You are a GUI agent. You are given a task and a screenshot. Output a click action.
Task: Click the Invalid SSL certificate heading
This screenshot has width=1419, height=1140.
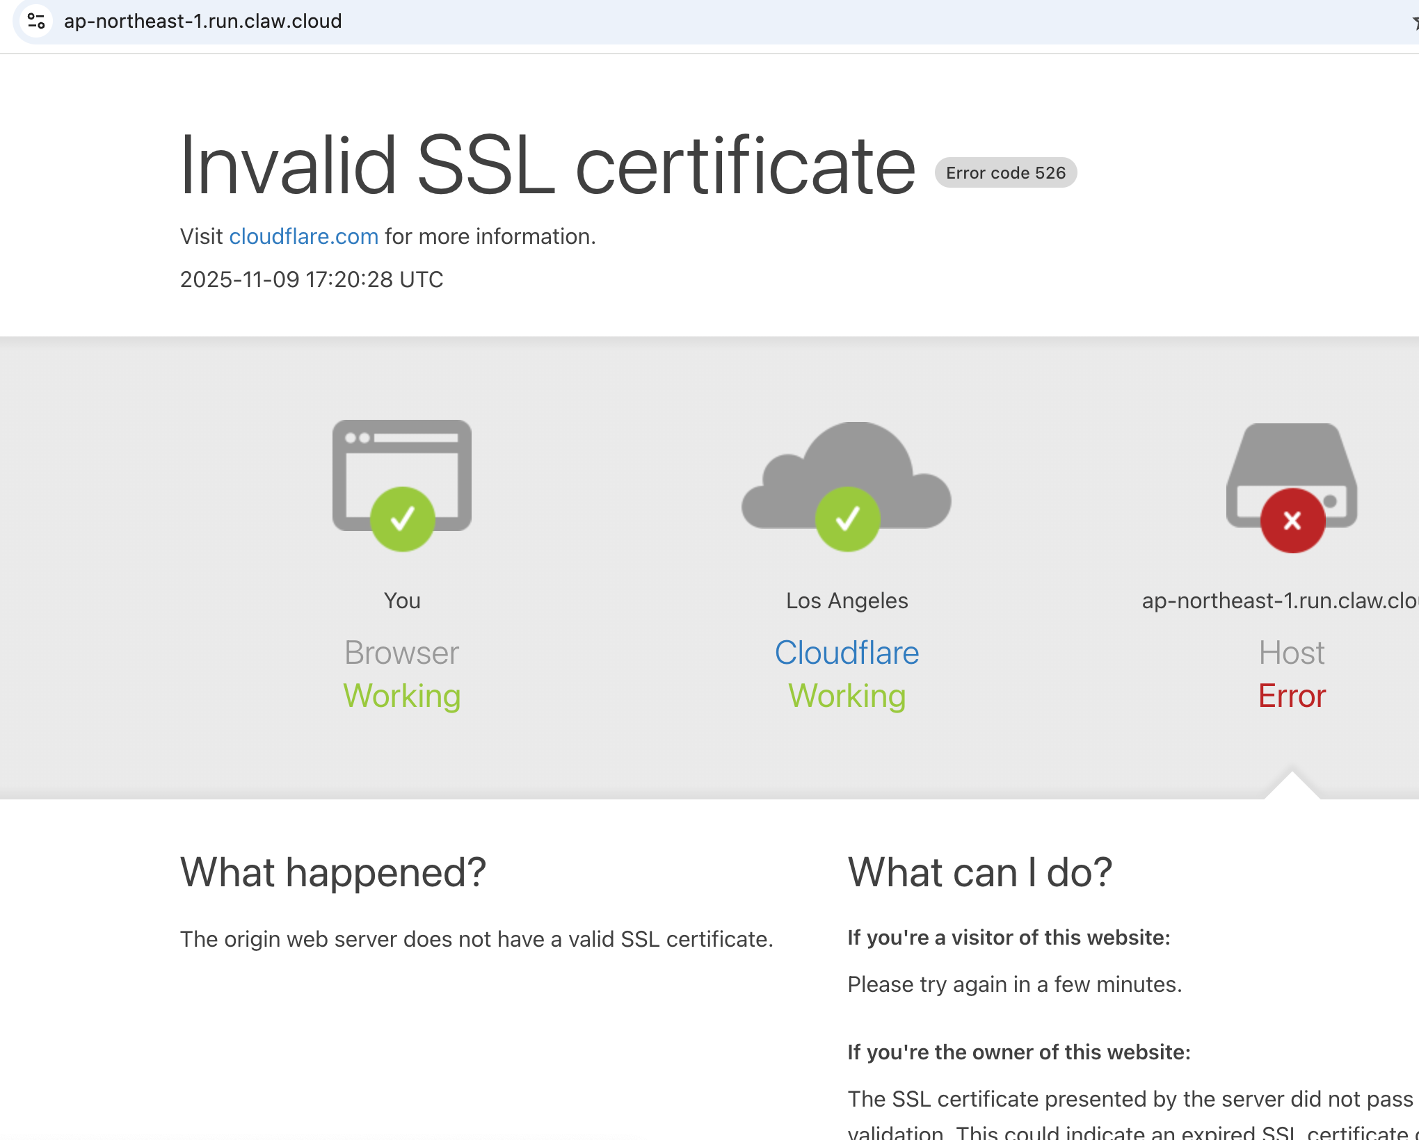pos(547,165)
